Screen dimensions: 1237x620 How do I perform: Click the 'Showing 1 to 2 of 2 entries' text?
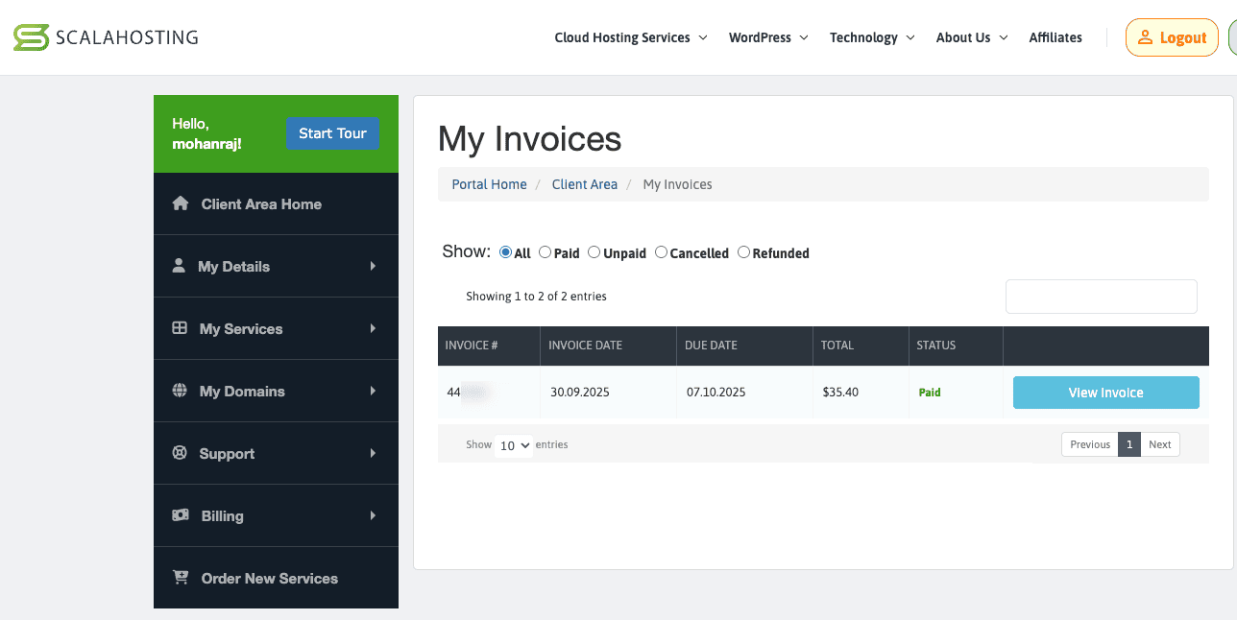tap(536, 297)
